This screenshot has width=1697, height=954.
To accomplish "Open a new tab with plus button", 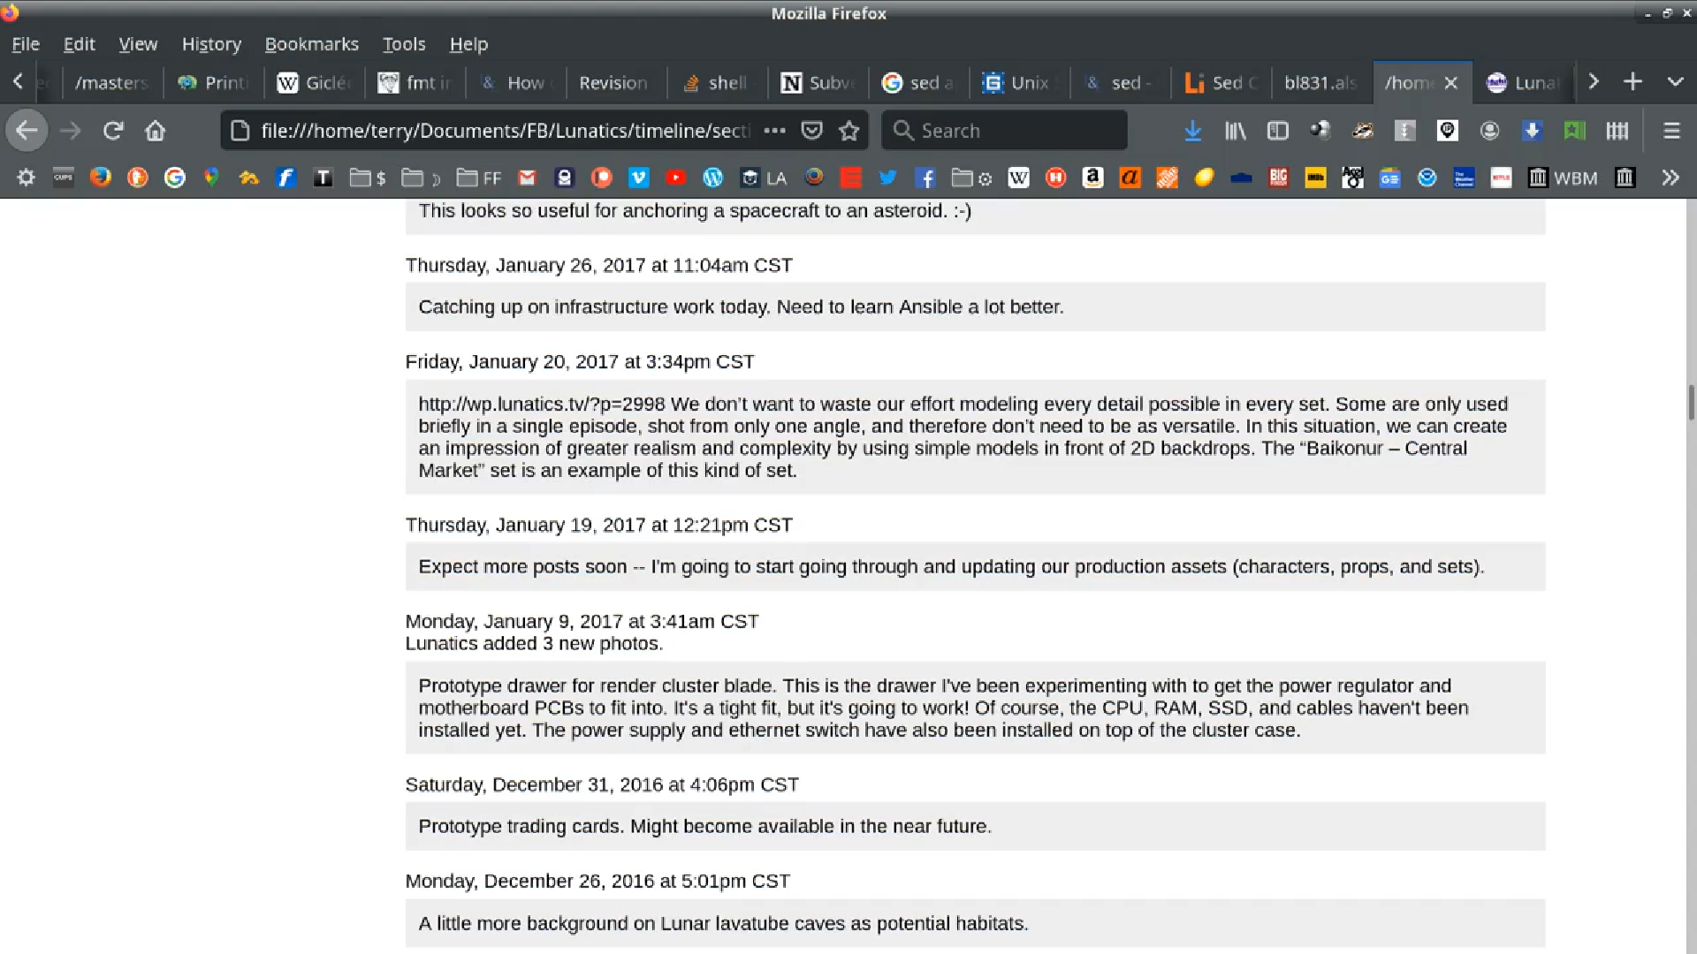I will coord(1632,81).
